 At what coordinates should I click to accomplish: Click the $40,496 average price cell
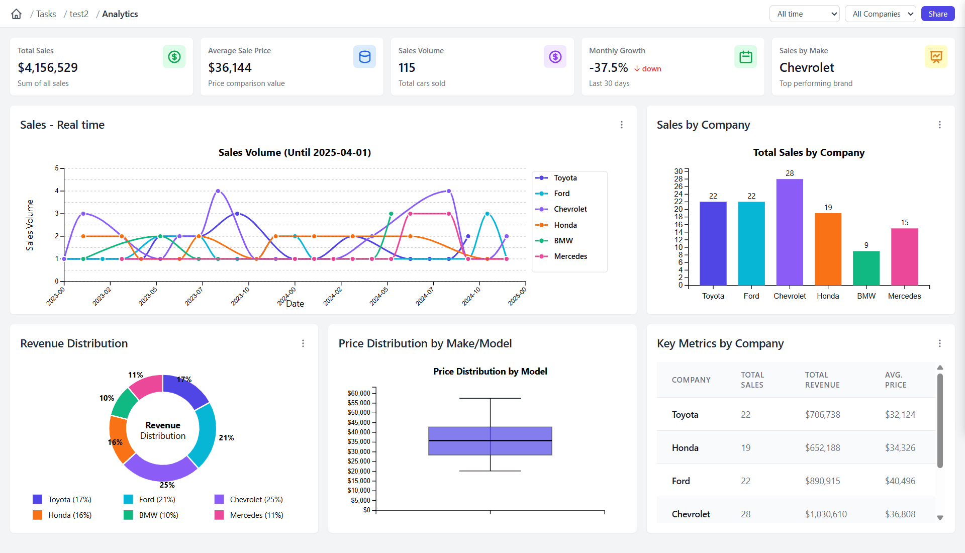(900, 481)
